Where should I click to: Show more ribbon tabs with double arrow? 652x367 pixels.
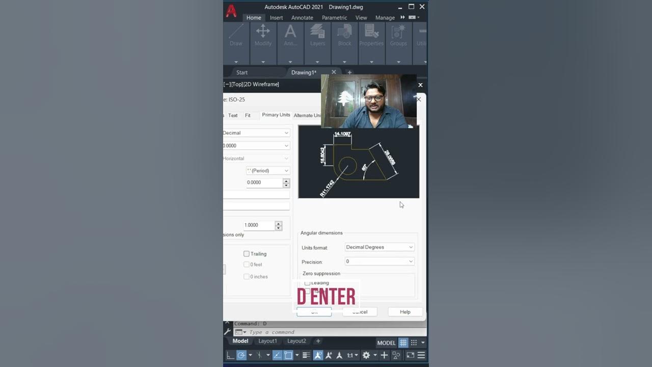[402, 17]
